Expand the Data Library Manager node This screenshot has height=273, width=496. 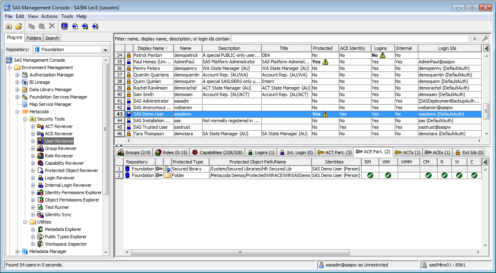point(18,90)
